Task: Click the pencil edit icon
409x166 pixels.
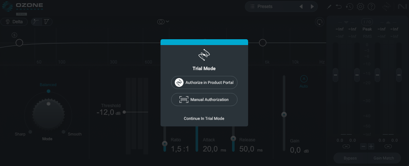Action: coord(329,7)
